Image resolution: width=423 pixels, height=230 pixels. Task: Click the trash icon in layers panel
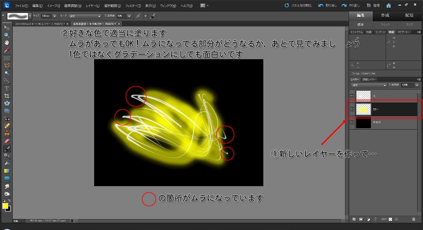click(x=413, y=219)
